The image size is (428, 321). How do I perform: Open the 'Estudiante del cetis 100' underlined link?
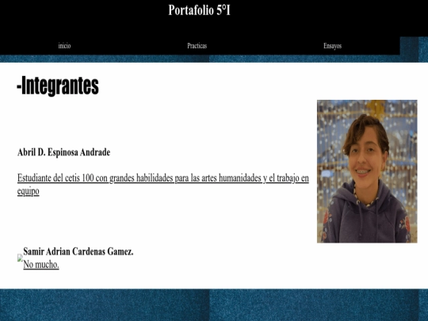click(x=163, y=184)
